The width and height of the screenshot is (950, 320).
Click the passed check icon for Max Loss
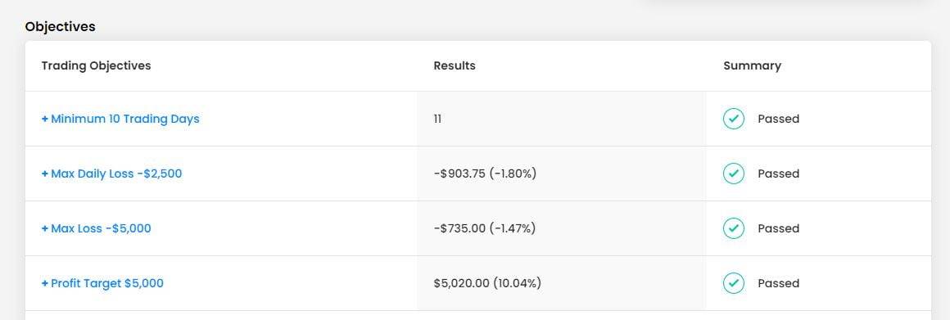733,228
